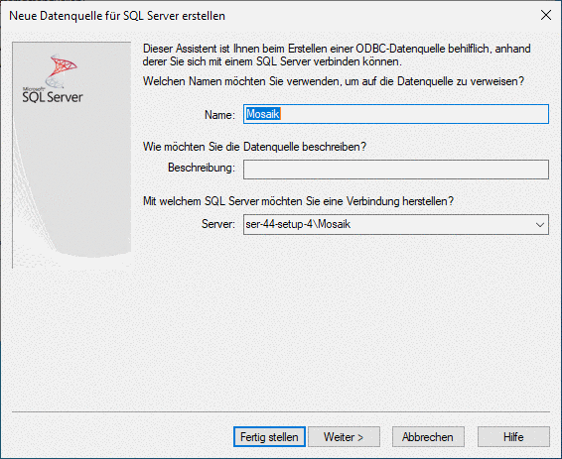Click the "Beschreibung:" label
Screen dimensions: 562x459
[x=202, y=168]
